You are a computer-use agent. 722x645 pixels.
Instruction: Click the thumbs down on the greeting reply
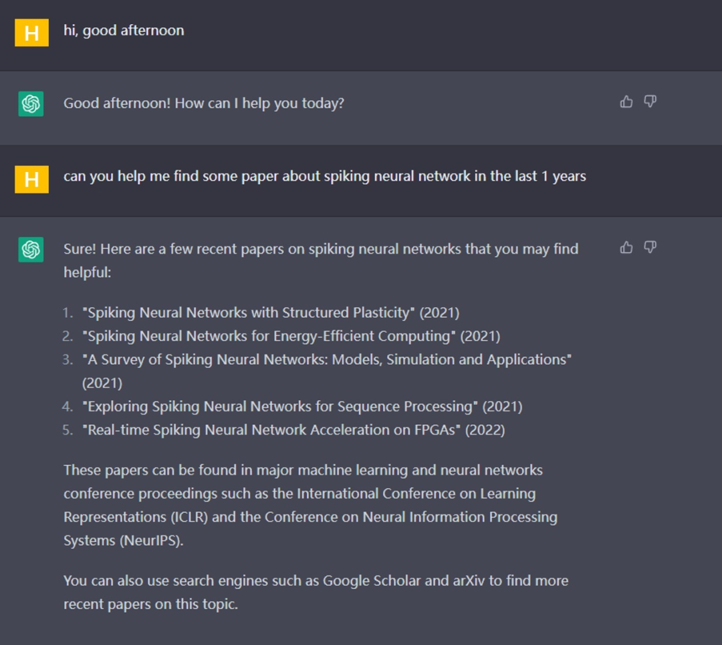650,102
